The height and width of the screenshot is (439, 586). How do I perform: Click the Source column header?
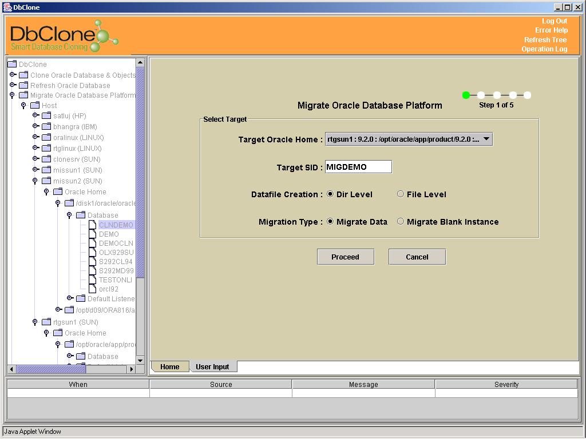click(221, 384)
